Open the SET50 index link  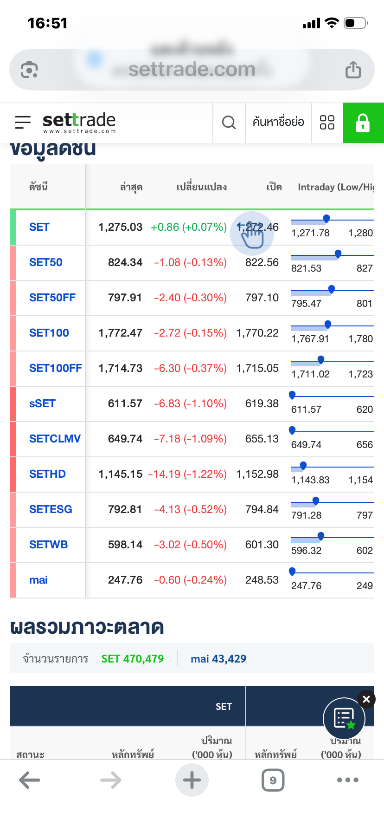pos(46,263)
